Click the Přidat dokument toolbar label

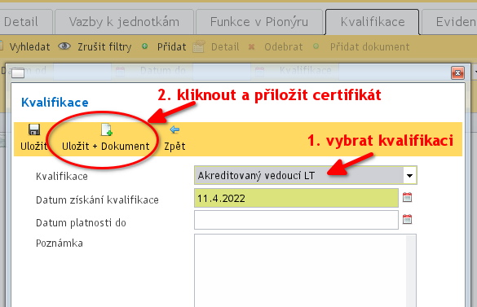(370, 46)
